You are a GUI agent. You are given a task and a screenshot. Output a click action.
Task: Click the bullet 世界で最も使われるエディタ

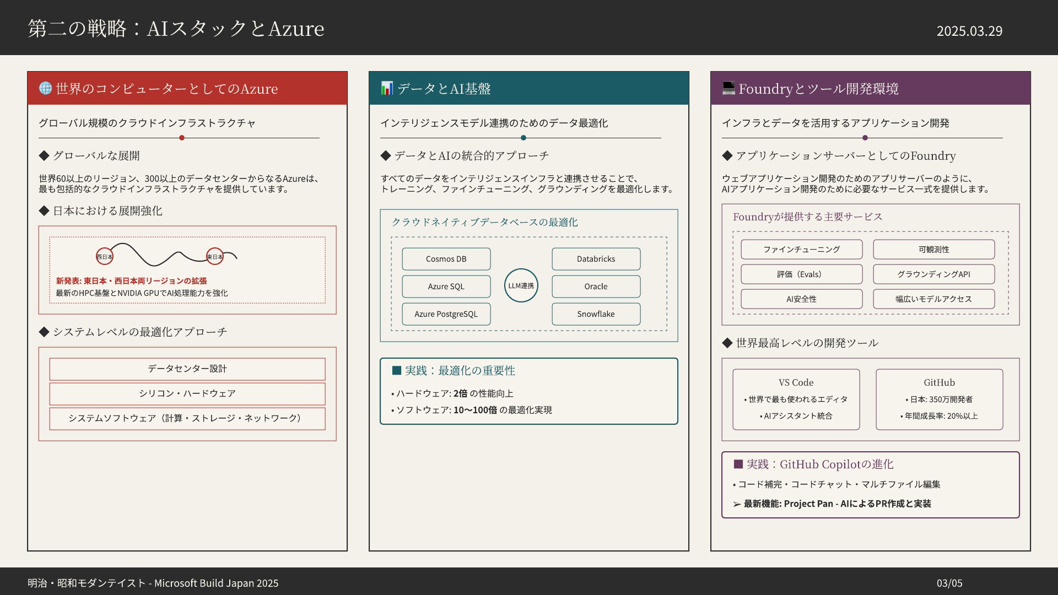pos(796,399)
